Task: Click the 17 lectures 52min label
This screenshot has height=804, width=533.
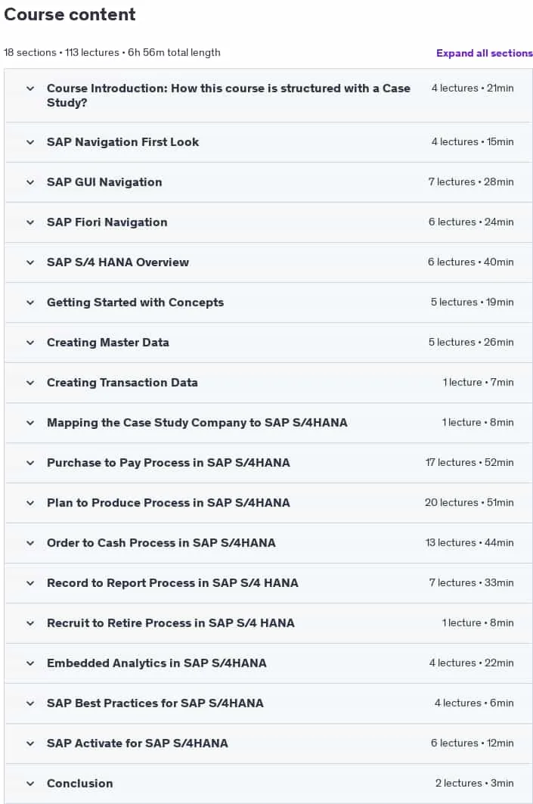Action: click(469, 462)
